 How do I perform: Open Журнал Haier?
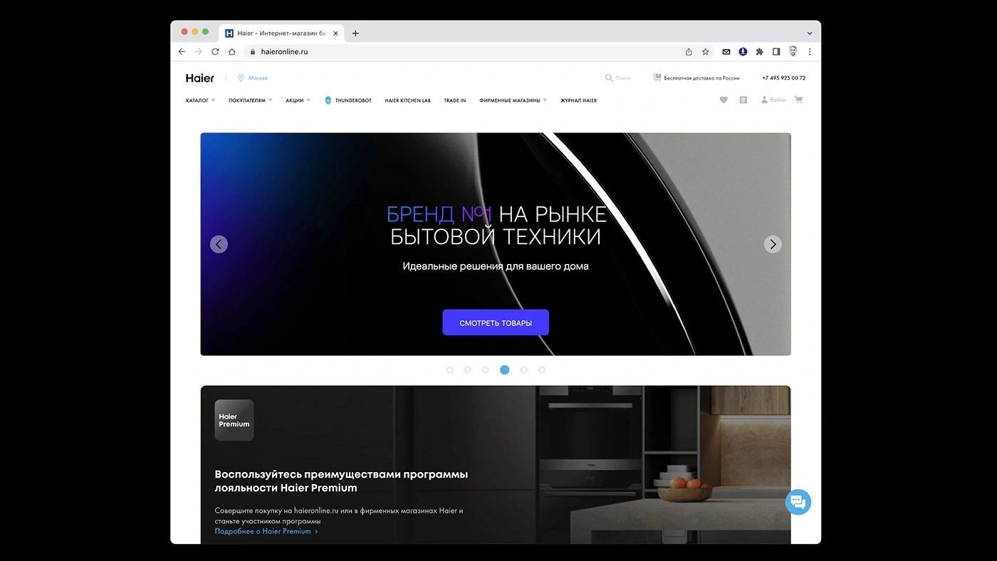pyautogui.click(x=578, y=100)
